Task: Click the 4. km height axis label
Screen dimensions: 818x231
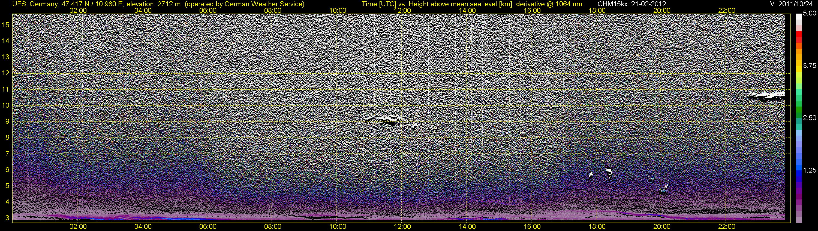Action: 8,202
